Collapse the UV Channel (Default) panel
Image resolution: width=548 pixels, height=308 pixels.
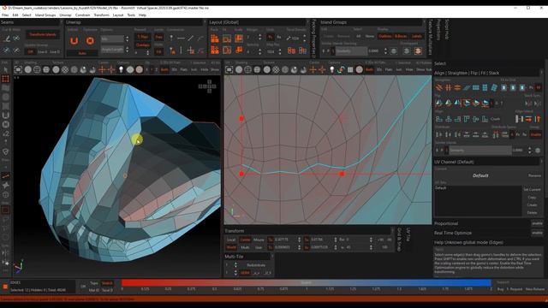tap(541, 162)
